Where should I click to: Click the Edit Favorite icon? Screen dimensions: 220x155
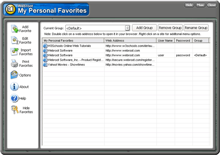15,40
